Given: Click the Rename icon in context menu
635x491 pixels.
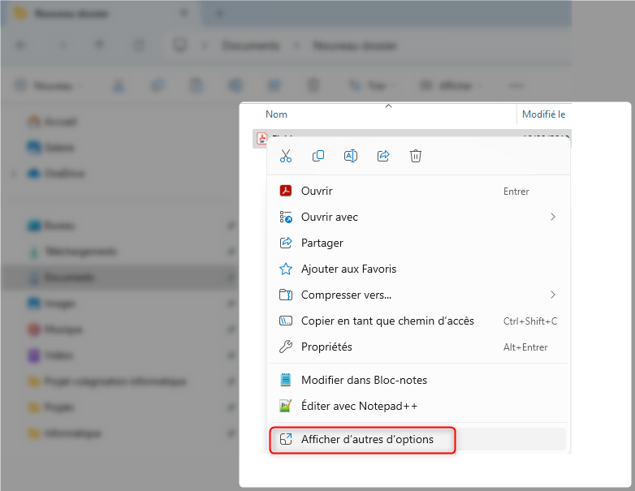Looking at the screenshot, I should (x=351, y=156).
